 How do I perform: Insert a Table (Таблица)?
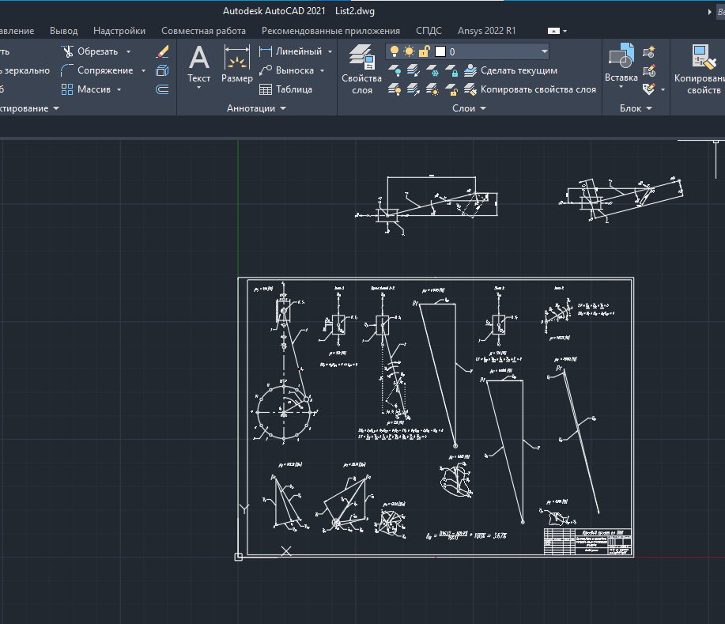coord(285,89)
